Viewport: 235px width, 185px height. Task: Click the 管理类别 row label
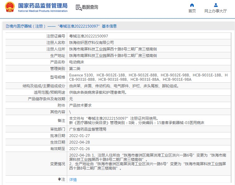pyautogui.click(x=58, y=69)
